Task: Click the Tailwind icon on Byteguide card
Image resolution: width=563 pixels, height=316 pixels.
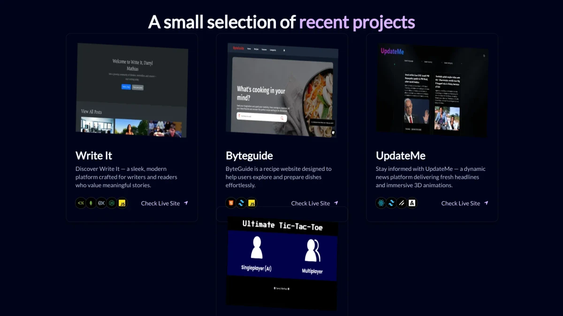Action: 241,203
